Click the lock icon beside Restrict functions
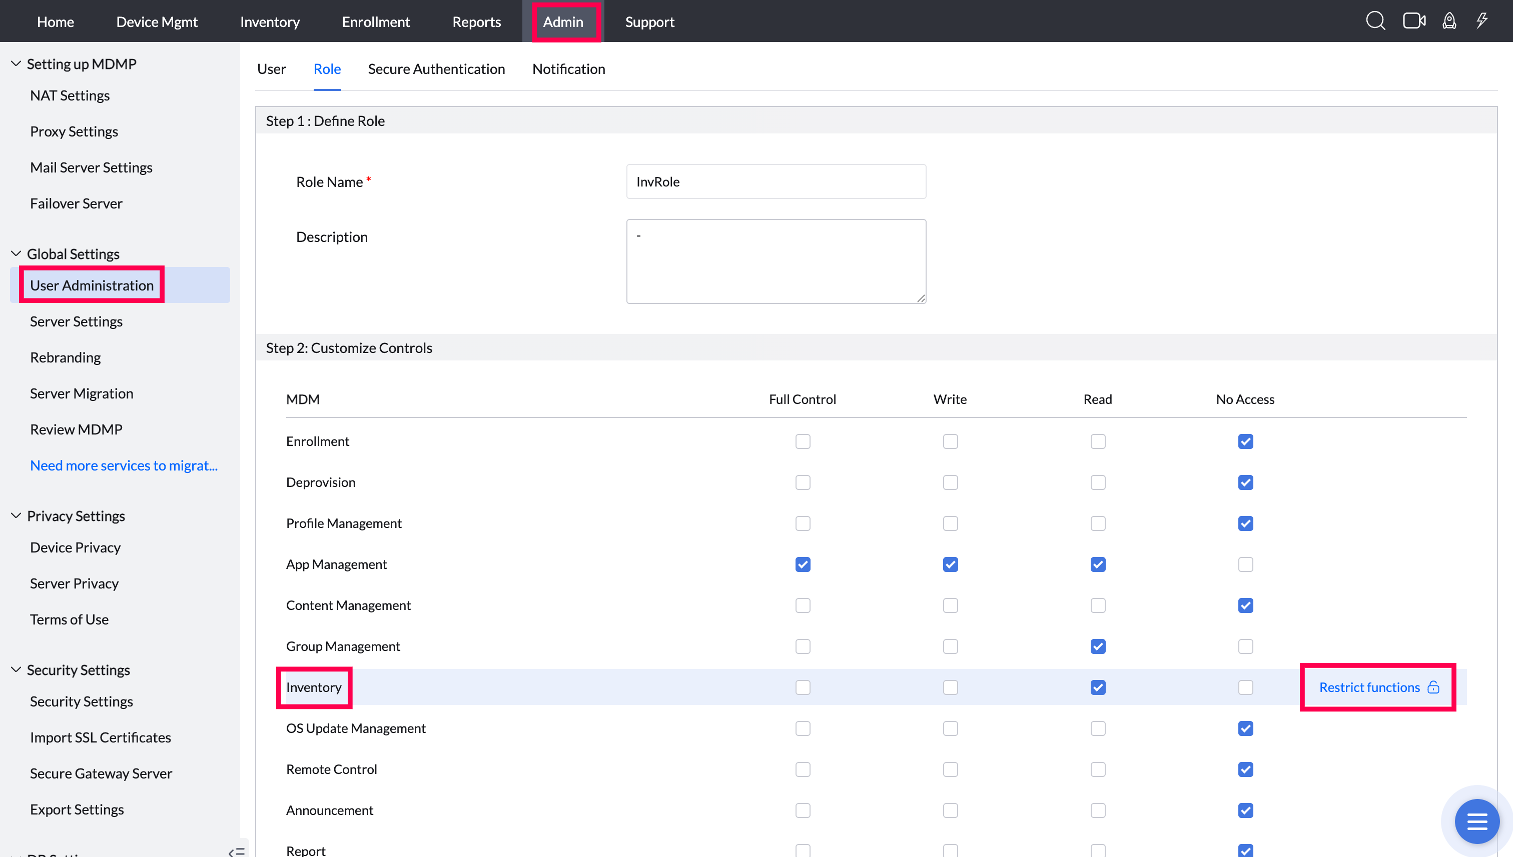This screenshot has width=1513, height=857. (x=1433, y=687)
